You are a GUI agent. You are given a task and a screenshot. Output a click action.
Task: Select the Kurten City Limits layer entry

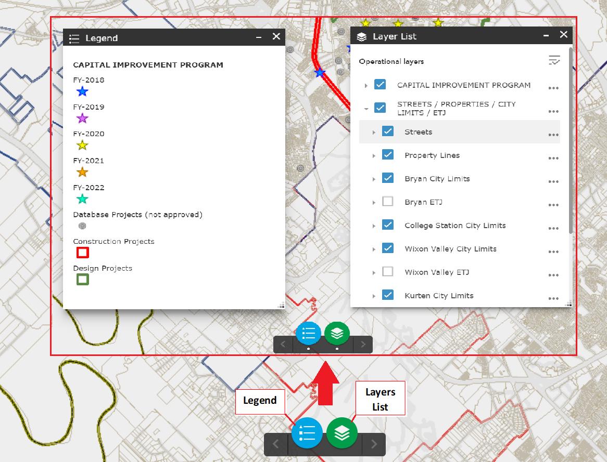click(x=439, y=295)
